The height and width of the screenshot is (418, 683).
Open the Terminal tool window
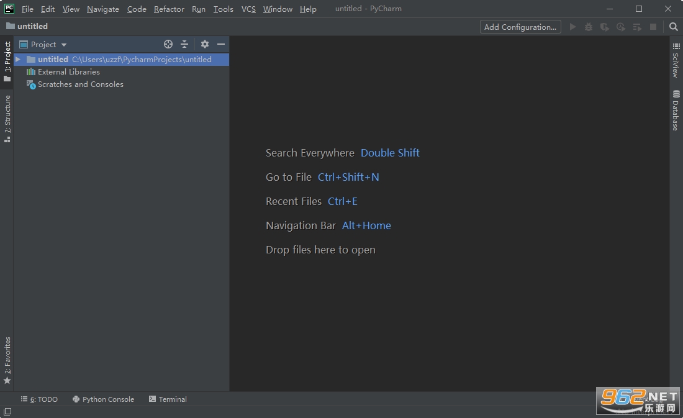[168, 399]
